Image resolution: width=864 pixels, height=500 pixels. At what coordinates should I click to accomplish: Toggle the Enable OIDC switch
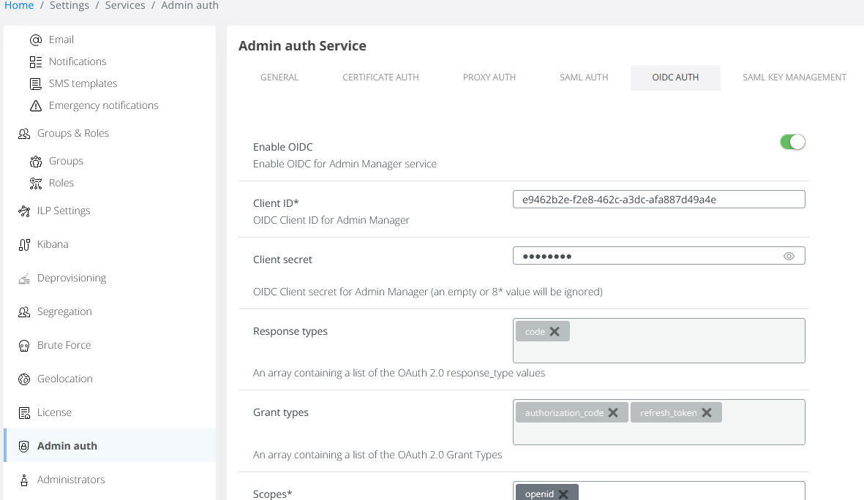792,142
